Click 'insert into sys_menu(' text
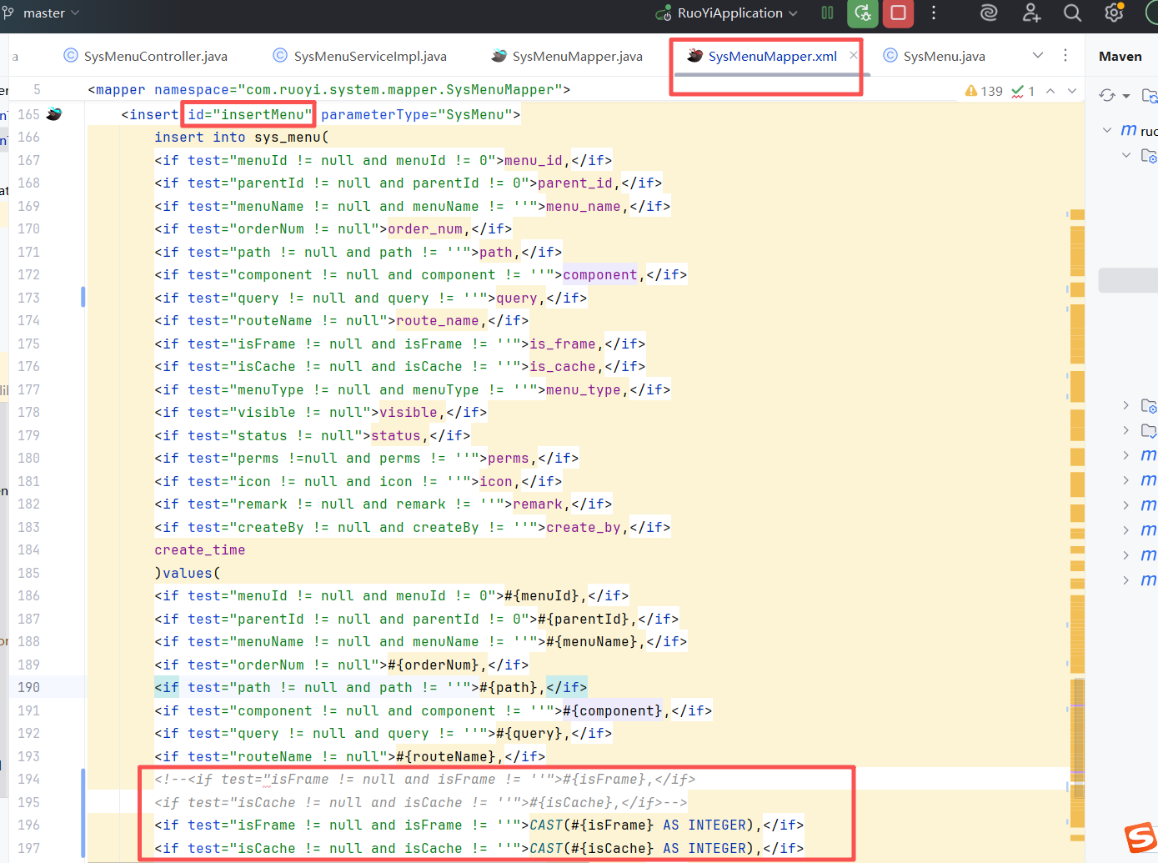 [x=242, y=137]
